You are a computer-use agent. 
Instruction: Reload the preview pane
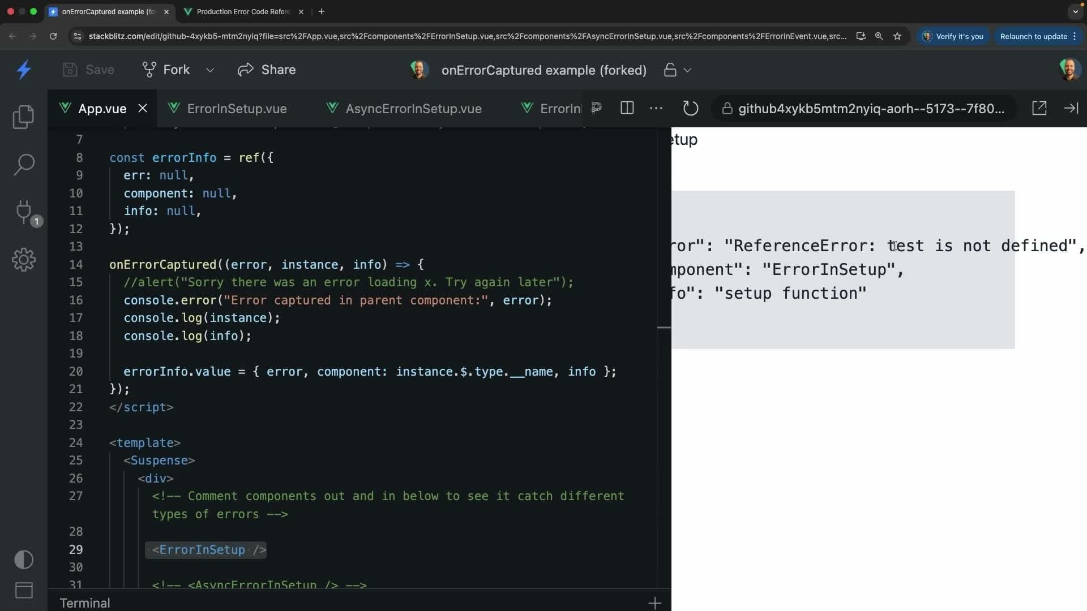point(690,108)
